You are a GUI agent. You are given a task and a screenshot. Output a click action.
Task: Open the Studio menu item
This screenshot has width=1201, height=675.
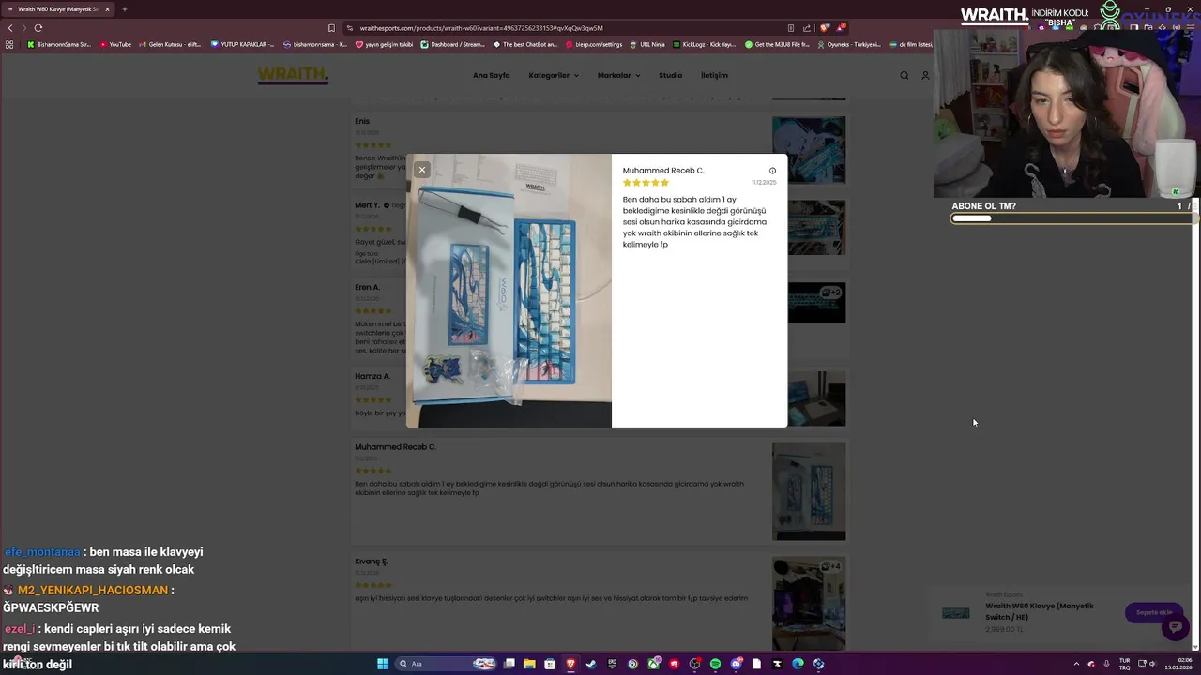pyautogui.click(x=670, y=75)
